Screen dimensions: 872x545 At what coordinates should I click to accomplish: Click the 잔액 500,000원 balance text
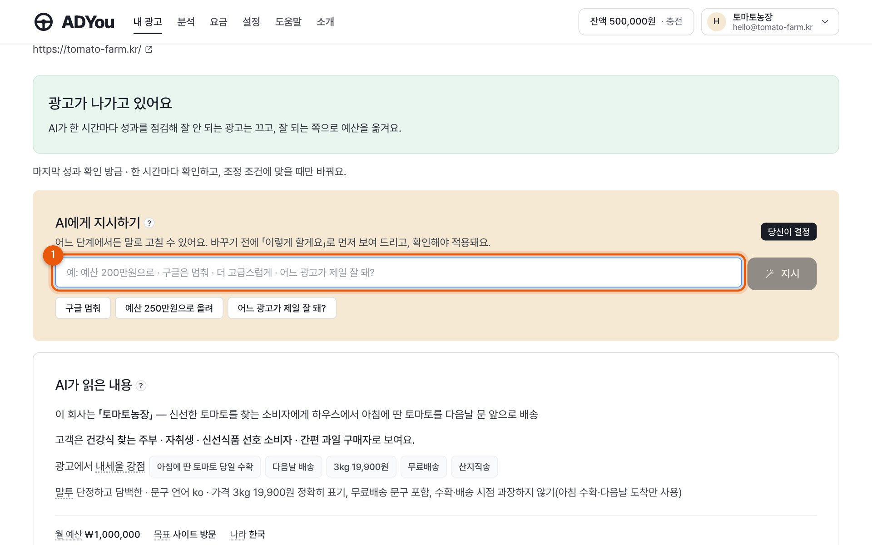tap(623, 21)
